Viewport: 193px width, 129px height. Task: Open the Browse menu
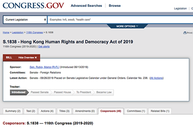pyautogui.click(x=115, y=6)
